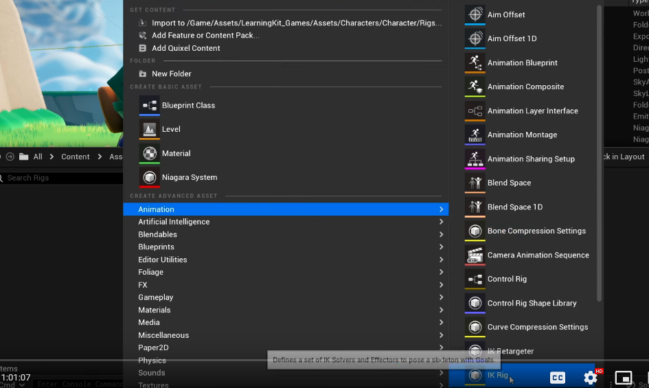Screen dimensions: 649x388
Task: Click the Animation submenu vertical scrollbar
Action: click(x=599, y=153)
